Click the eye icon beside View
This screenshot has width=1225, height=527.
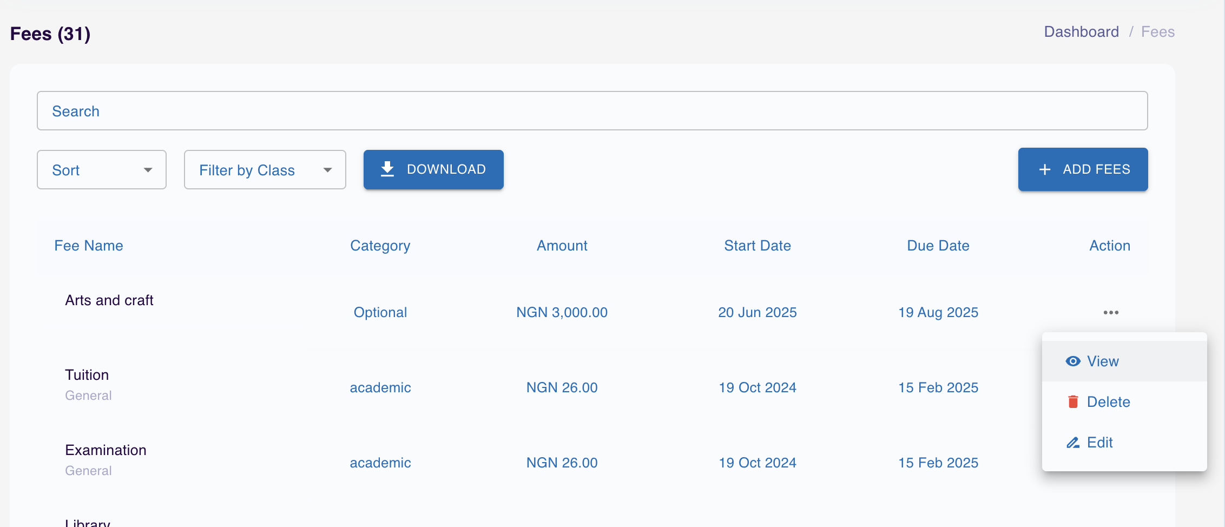coord(1073,361)
